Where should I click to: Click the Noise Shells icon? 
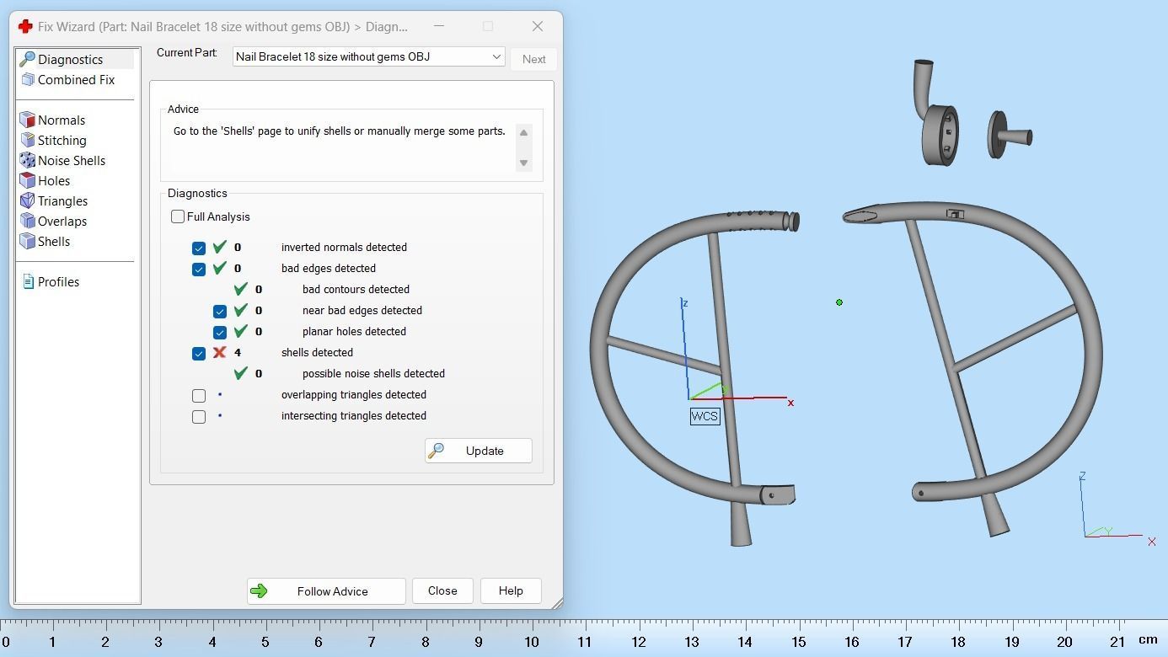(28, 161)
